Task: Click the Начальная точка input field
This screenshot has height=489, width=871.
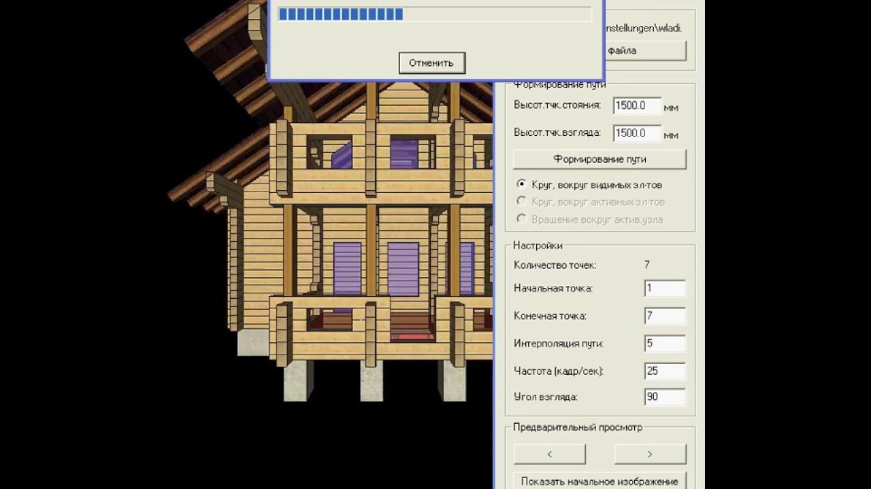Action: point(665,288)
